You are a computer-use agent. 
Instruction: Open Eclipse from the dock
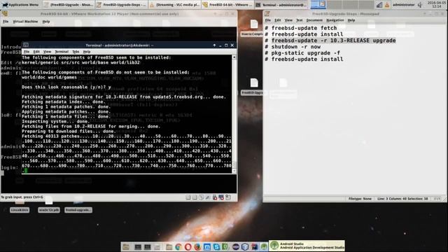235,246
